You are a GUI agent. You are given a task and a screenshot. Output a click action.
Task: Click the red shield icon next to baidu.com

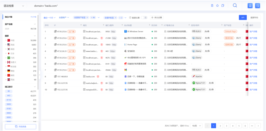pos(98,77)
